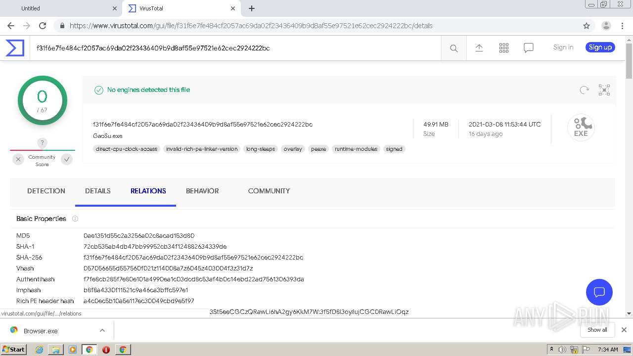Open Internet Explorer from the taskbar
This screenshot has height=356, width=633.
pos(39,350)
